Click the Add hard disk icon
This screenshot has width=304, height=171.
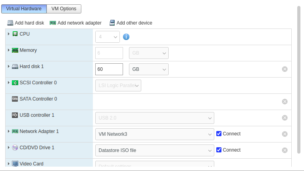click(x=10, y=23)
